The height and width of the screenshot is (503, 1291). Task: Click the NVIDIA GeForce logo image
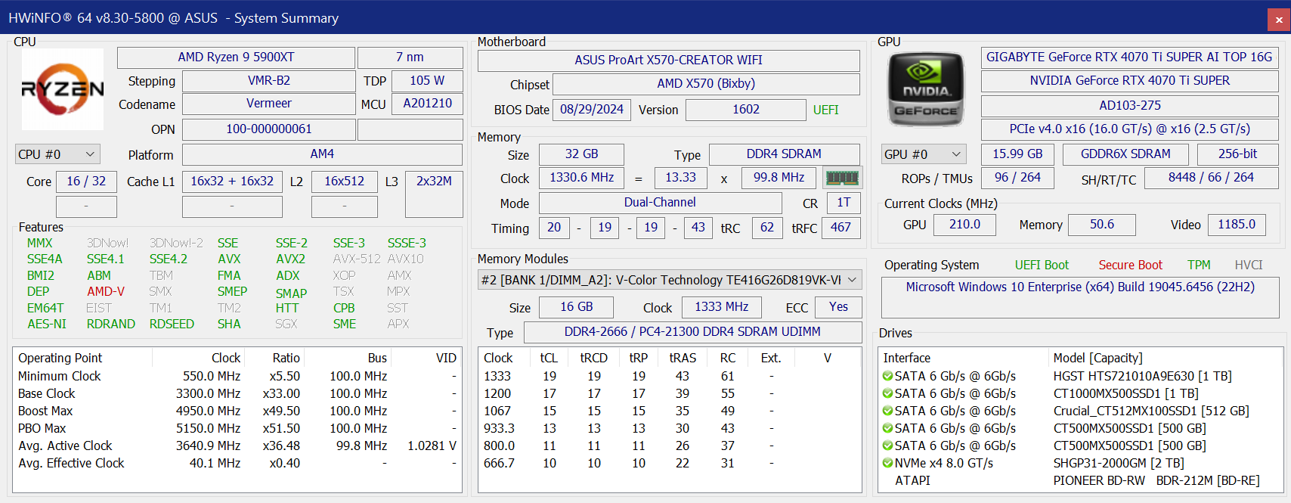point(926,89)
